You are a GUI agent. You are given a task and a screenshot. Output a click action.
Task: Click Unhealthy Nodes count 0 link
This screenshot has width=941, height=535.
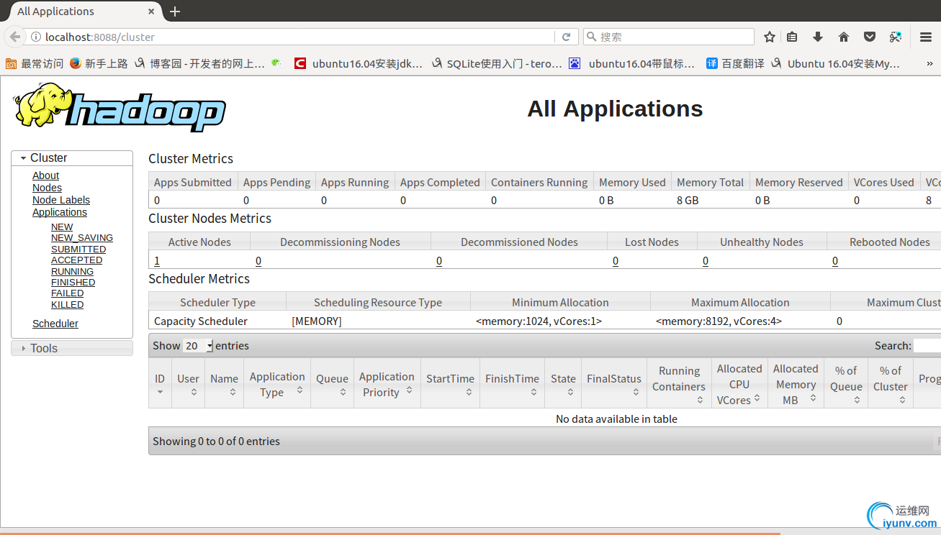[x=706, y=261]
